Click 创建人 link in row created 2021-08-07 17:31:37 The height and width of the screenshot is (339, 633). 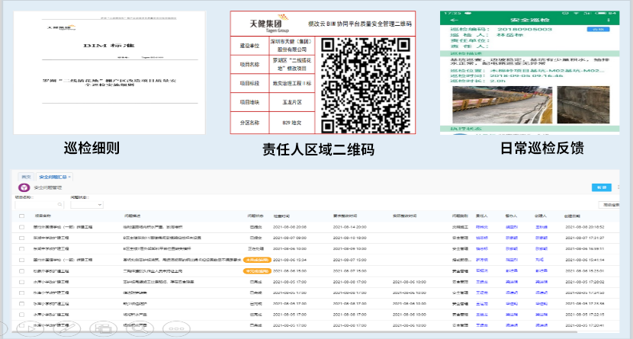(x=541, y=238)
